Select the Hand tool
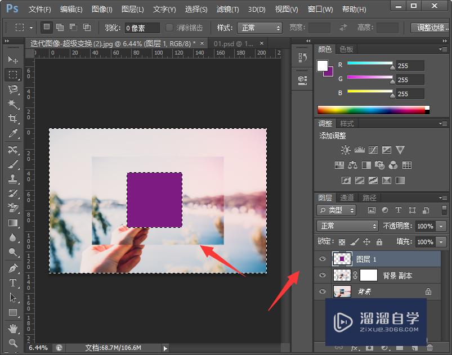The height and width of the screenshot is (355, 452). pos(13,328)
